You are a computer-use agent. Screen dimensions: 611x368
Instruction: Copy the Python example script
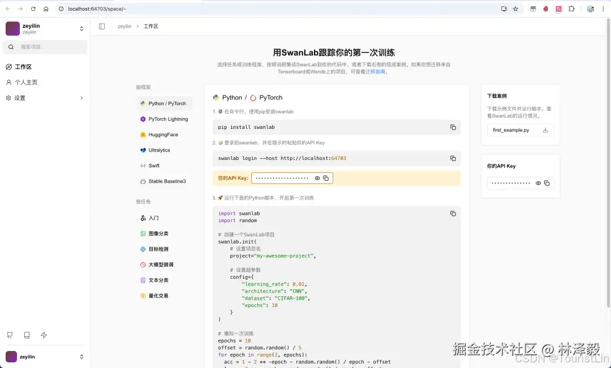[x=453, y=214]
